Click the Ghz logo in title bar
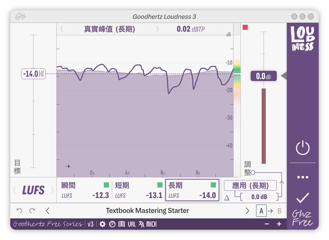Image resolution: width=329 pixels, height=240 pixels. (21, 17)
